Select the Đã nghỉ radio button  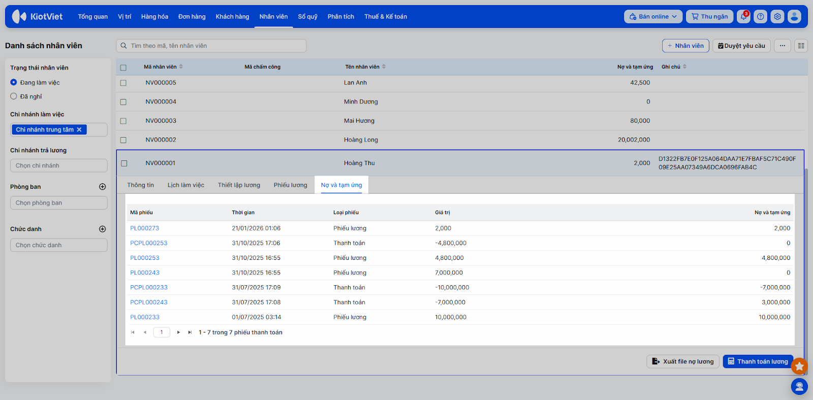click(14, 96)
